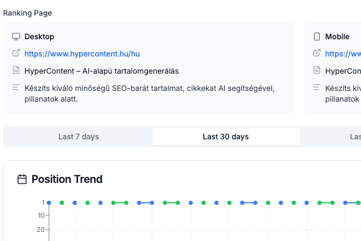Click the Position Trend chart title

(67, 179)
